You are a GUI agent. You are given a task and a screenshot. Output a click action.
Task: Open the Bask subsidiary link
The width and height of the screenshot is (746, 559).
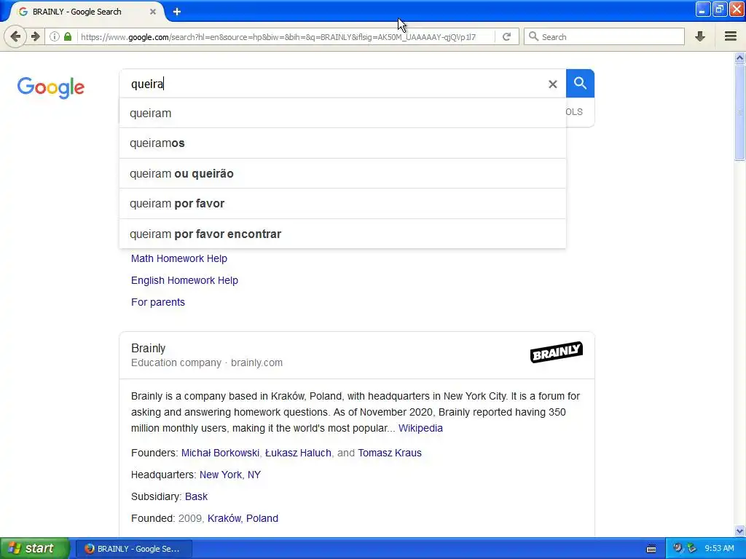tap(196, 496)
